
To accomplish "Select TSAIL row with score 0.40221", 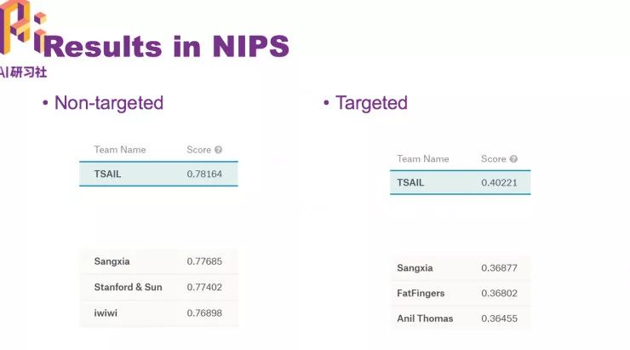I will (460, 182).
